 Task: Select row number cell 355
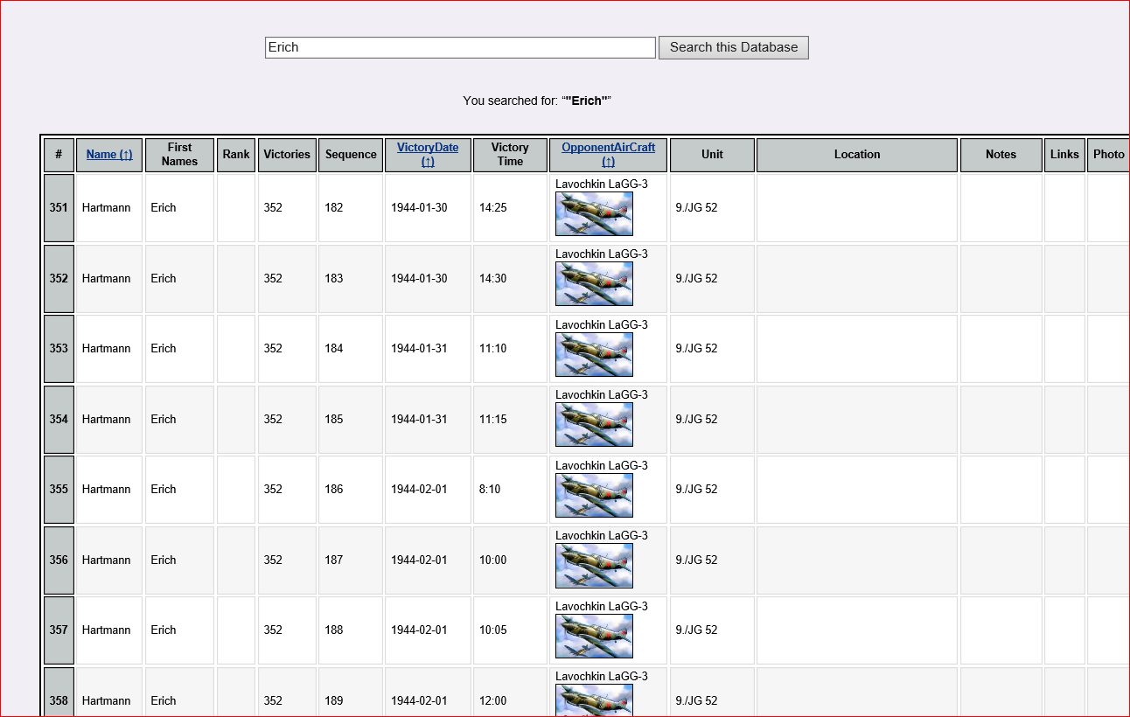coord(59,490)
